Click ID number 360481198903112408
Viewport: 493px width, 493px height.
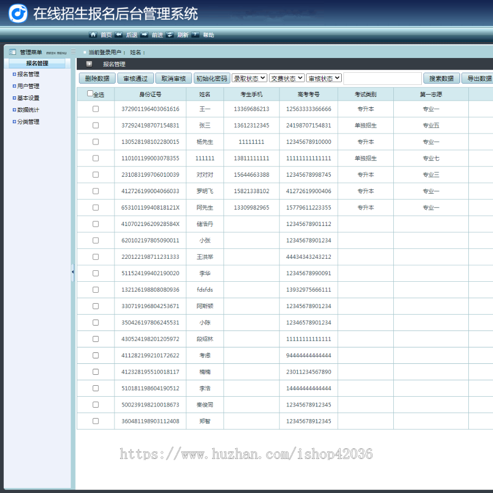pos(150,421)
